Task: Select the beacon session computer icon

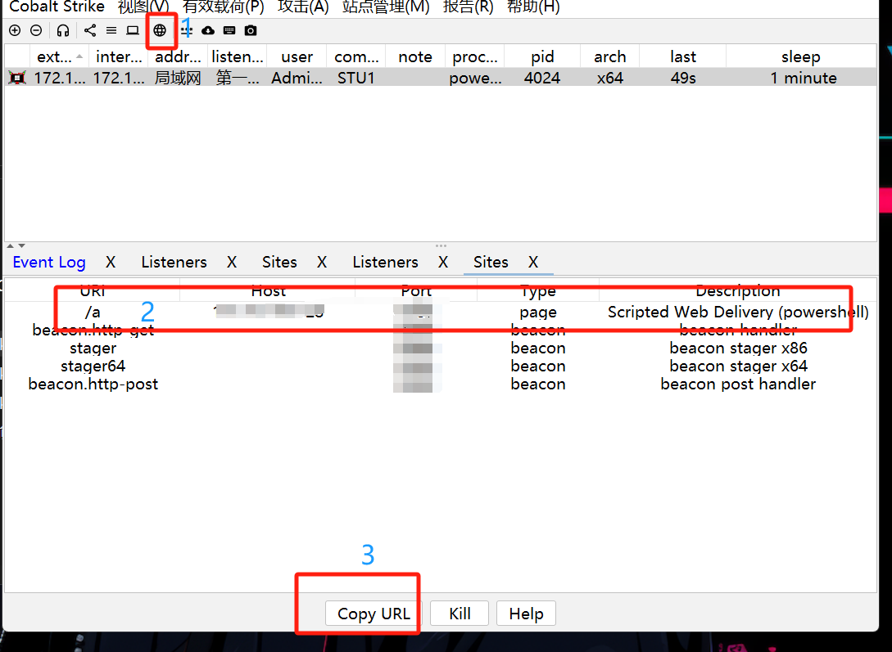Action: pyautogui.click(x=17, y=78)
